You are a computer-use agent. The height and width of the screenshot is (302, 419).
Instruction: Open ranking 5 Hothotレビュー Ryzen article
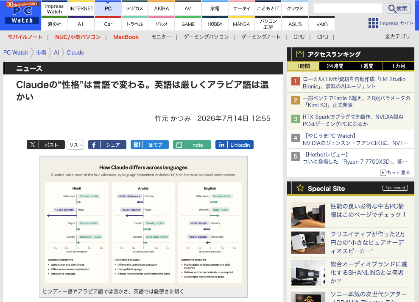click(x=355, y=158)
